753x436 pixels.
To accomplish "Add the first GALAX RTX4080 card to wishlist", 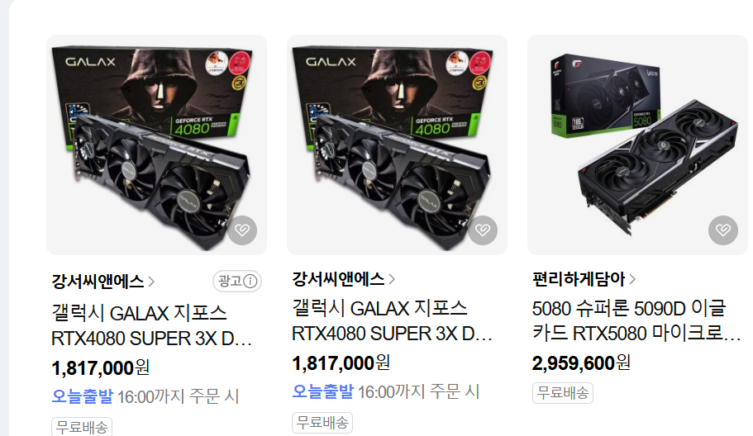I will [242, 230].
